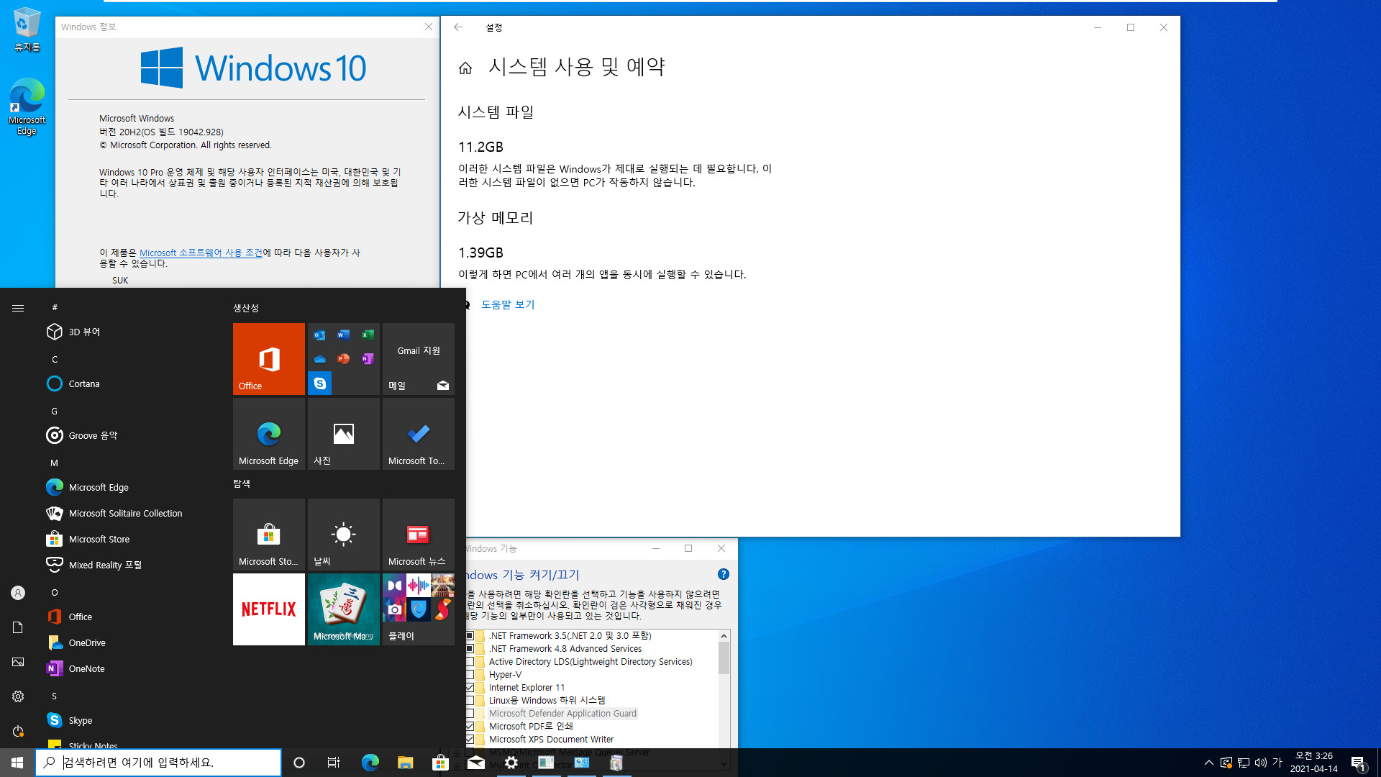1381x777 pixels.
Task: Open the Office tile in Start menu
Action: (x=268, y=358)
